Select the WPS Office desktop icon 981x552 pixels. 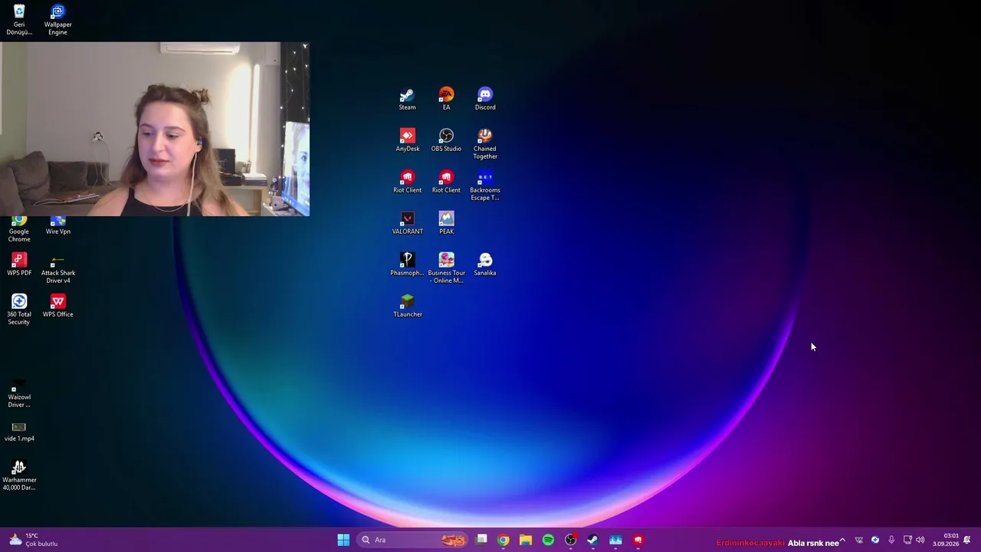click(57, 307)
